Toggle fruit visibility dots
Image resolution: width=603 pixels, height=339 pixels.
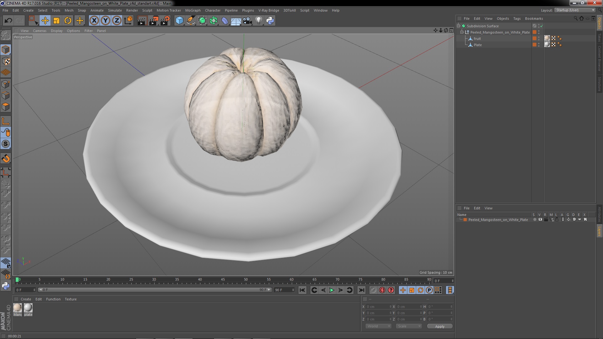pos(539,38)
